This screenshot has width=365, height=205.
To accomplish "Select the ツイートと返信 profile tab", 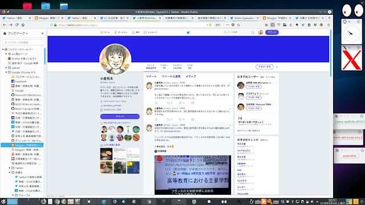I will (171, 76).
